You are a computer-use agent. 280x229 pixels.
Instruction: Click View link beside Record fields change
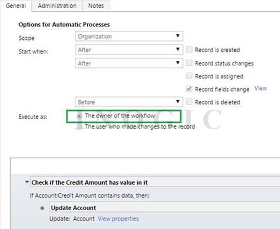pos(261,88)
